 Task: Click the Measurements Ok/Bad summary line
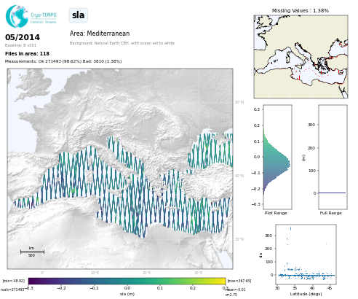coord(63,61)
